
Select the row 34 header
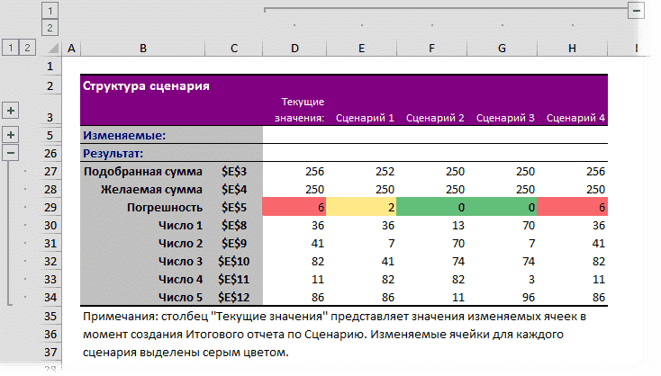coord(50,297)
